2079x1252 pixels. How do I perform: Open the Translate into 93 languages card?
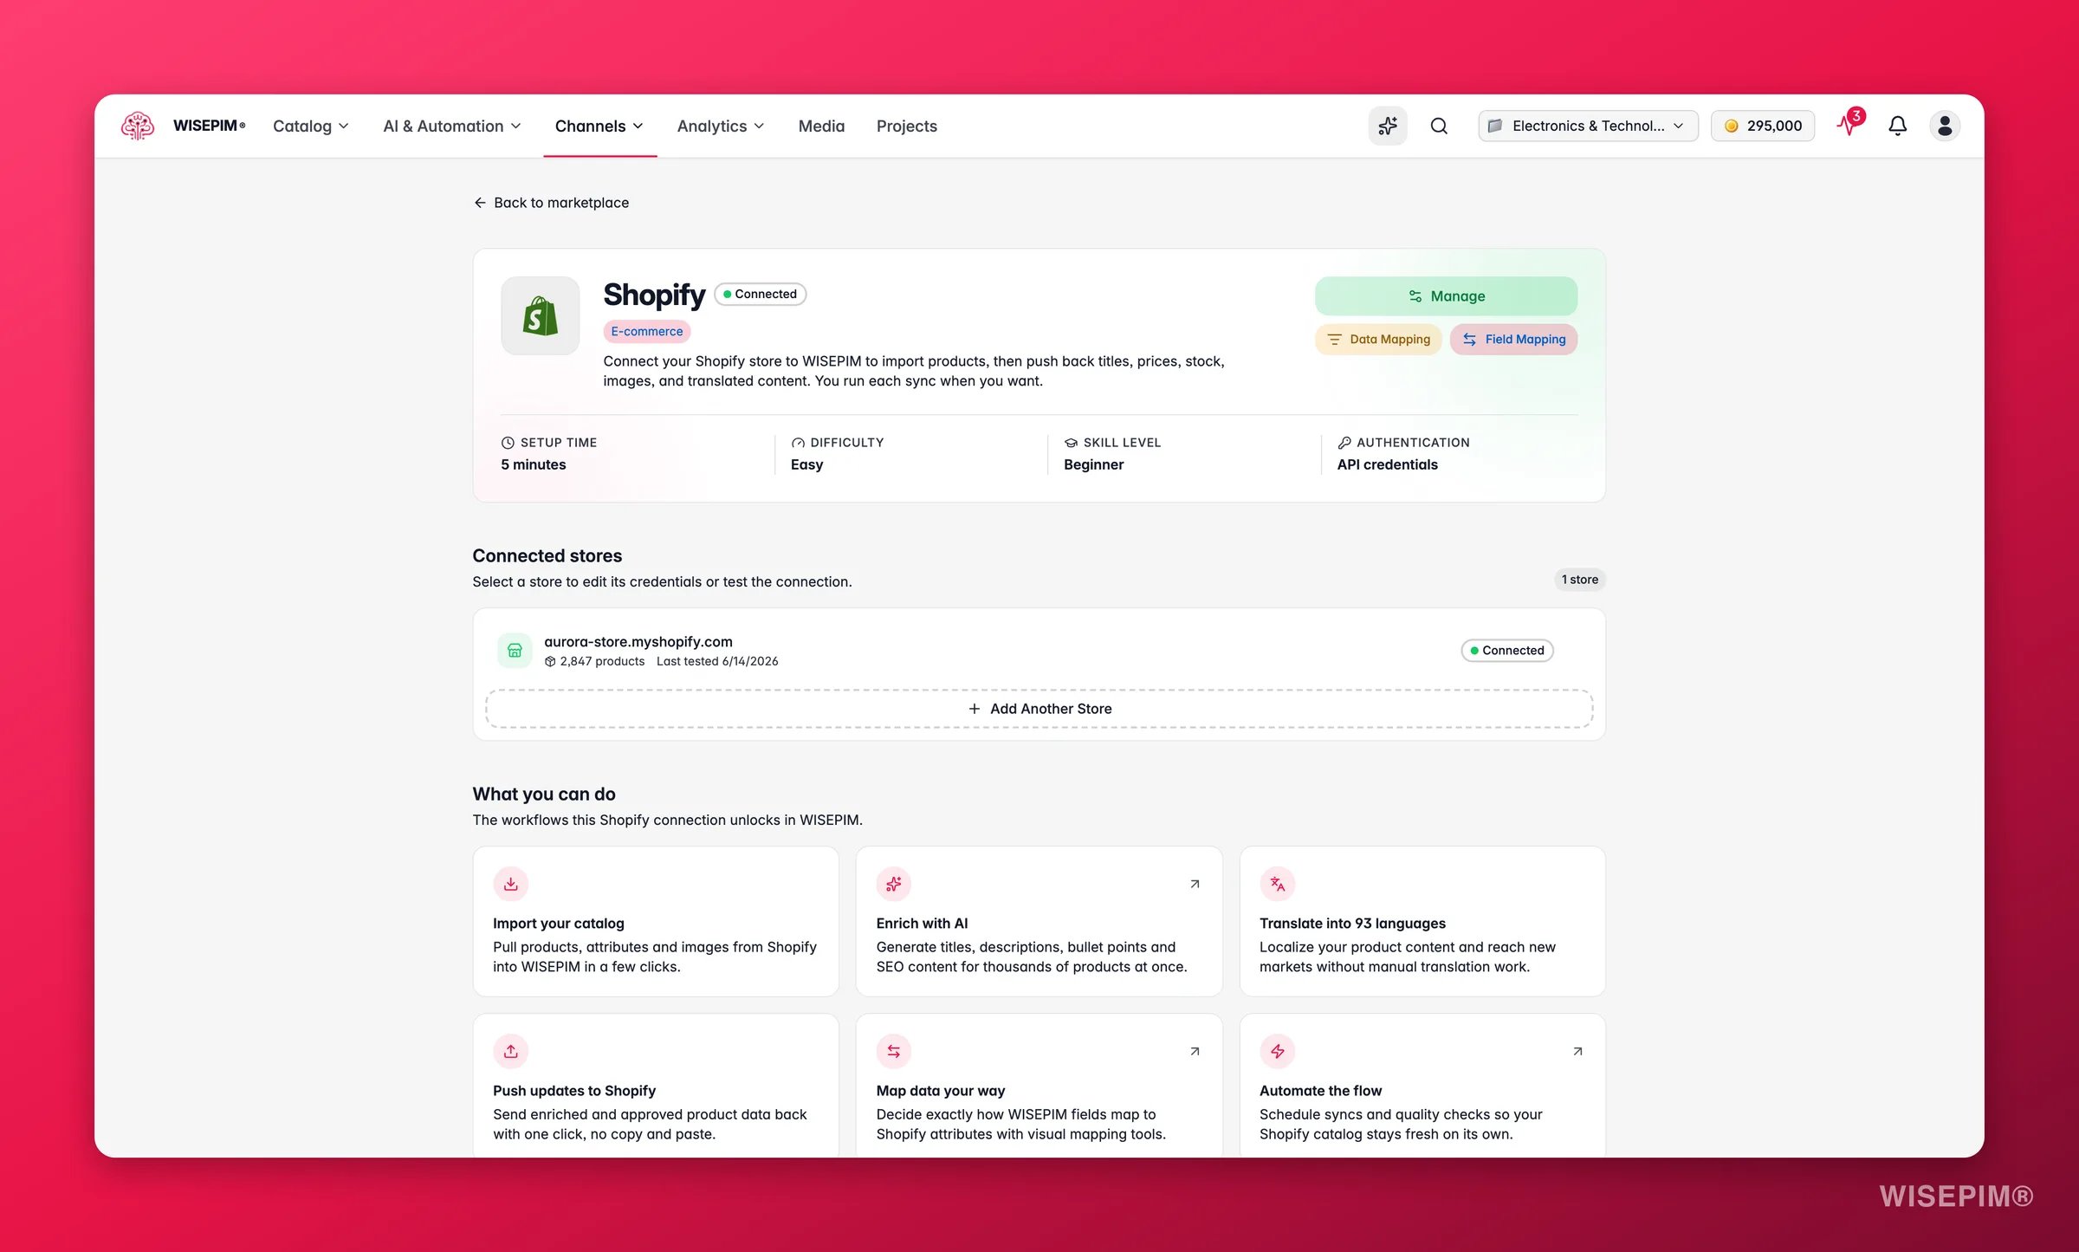pos(1422,921)
